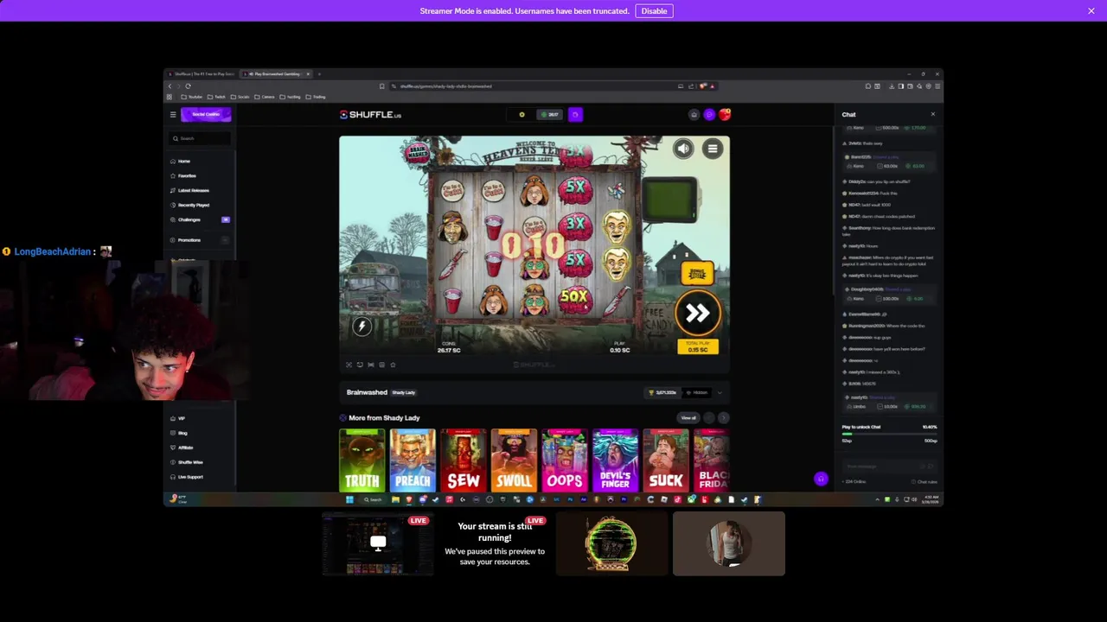Adjust the yellow Total Play bet amount
The height and width of the screenshot is (622, 1107).
(697, 346)
